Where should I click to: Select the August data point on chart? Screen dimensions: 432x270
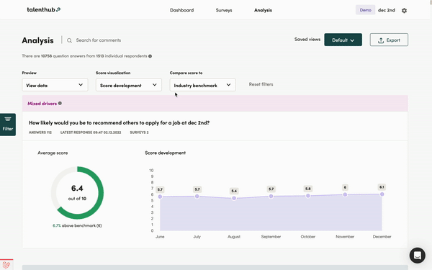(x=234, y=198)
